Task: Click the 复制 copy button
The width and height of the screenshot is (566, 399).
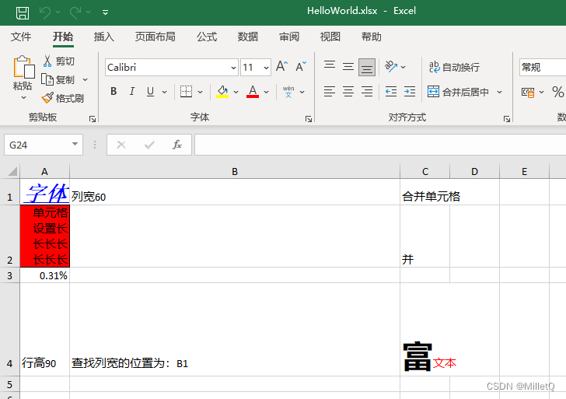Action: [58, 79]
